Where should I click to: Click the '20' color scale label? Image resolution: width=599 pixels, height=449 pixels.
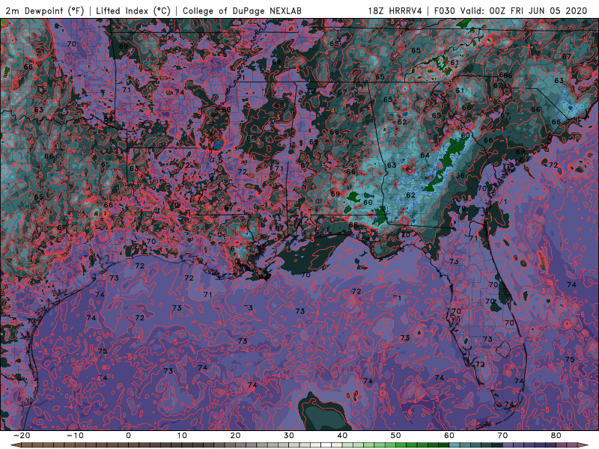click(x=235, y=436)
